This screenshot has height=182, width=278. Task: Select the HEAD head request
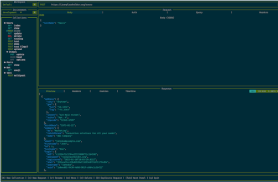[18, 57]
